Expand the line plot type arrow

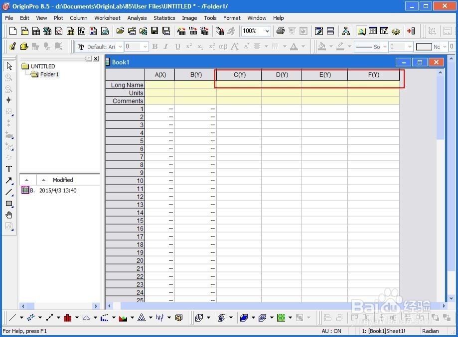coord(21,318)
